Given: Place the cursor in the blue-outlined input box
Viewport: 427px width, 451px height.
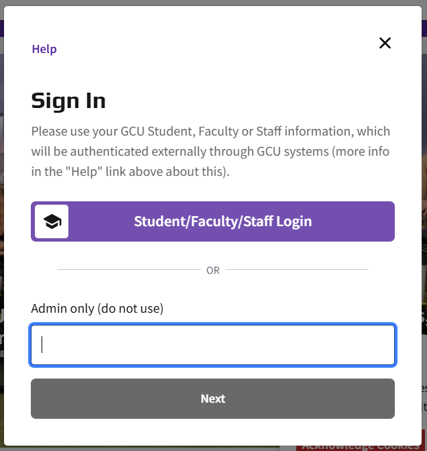Looking at the screenshot, I should (x=212, y=345).
